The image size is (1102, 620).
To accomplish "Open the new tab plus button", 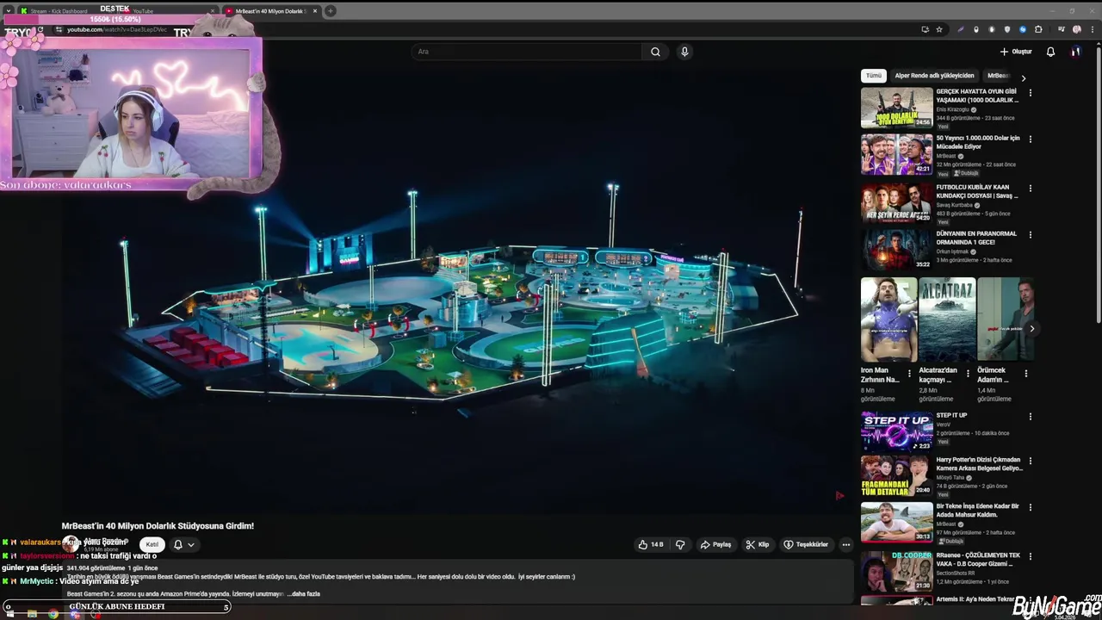I will [331, 11].
